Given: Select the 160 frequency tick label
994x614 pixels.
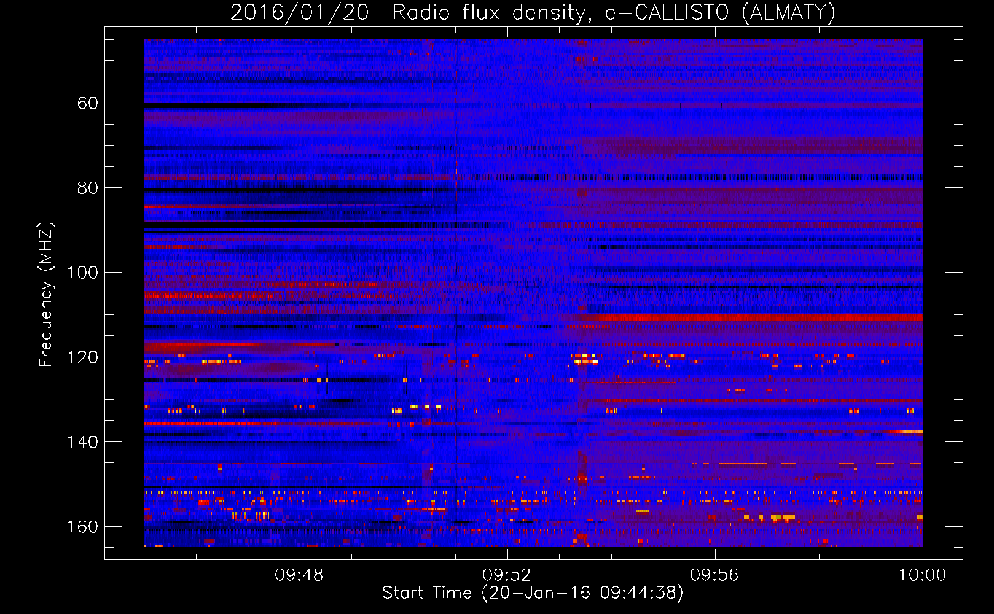Looking at the screenshot, I should 83,527.
